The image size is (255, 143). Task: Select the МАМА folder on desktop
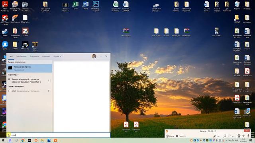[x=15, y=45]
